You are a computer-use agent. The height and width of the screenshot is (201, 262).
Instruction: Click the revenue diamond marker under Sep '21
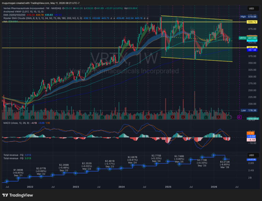(18, 178)
